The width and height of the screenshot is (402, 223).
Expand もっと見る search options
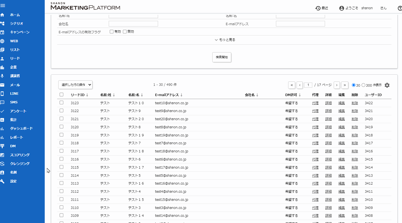[225, 40]
